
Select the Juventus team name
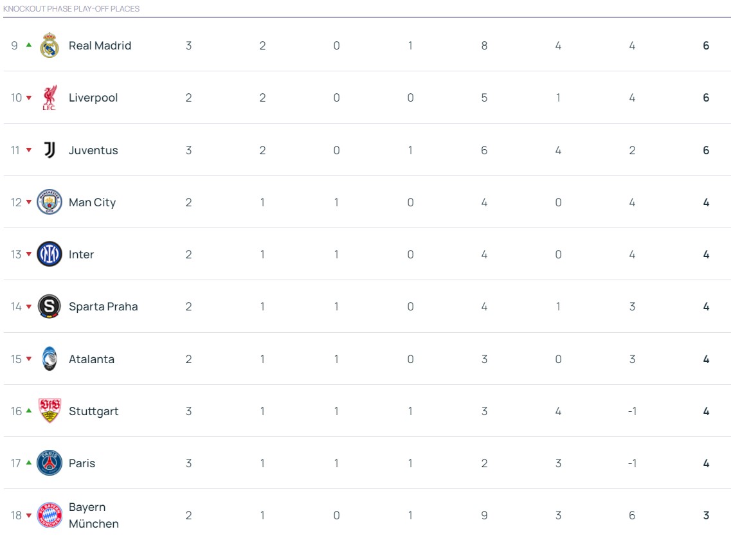click(93, 150)
